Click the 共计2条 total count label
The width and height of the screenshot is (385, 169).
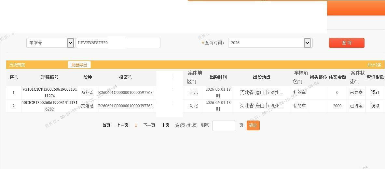374,65
